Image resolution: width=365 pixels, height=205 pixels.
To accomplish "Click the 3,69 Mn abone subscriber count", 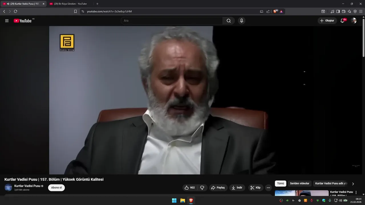I will click(x=22, y=190).
